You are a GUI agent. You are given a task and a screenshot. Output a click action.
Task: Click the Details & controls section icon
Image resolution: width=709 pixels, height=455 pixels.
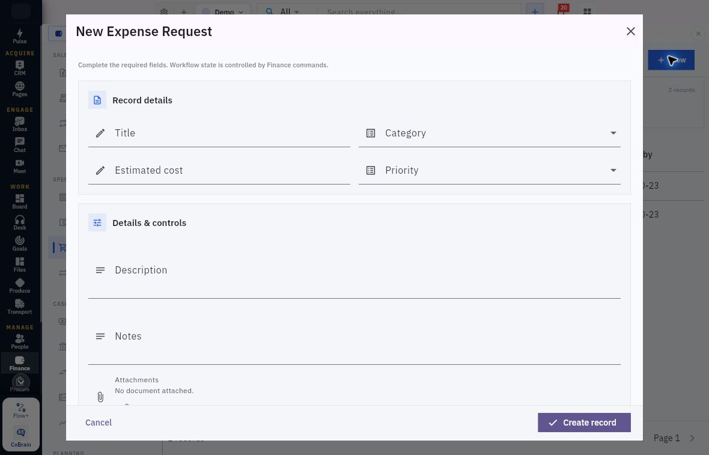tap(97, 222)
